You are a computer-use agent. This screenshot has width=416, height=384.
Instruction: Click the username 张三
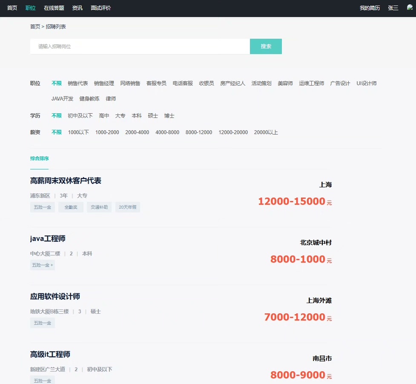point(393,8)
